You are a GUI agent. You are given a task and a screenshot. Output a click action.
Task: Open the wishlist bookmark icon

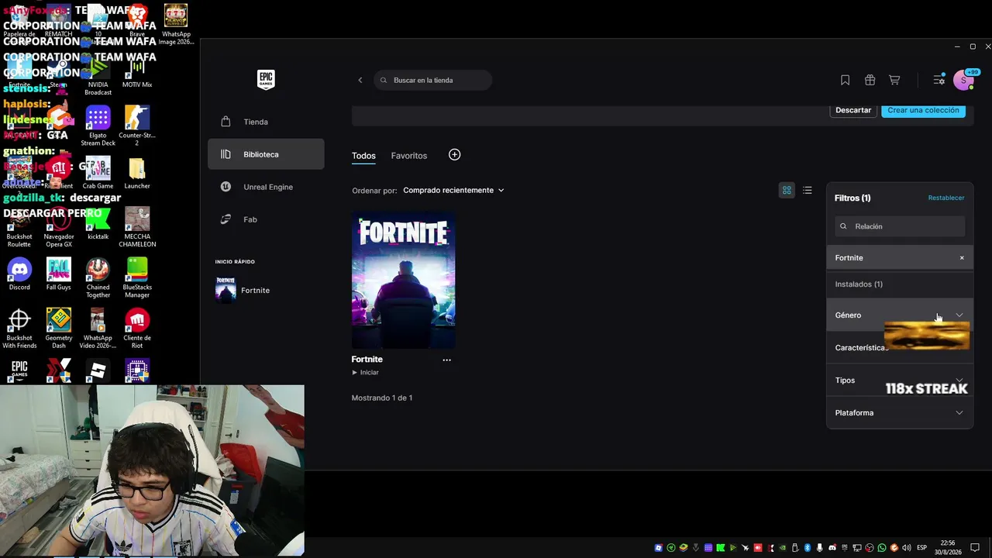[x=846, y=81]
